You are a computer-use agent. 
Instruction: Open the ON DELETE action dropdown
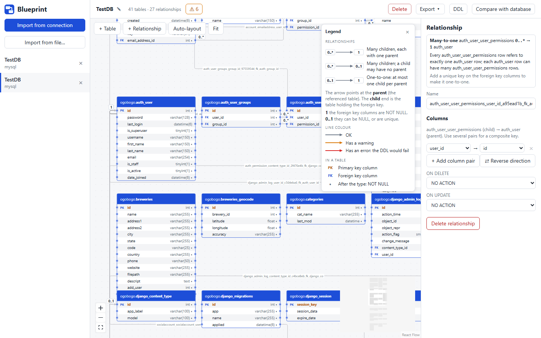[481, 183]
